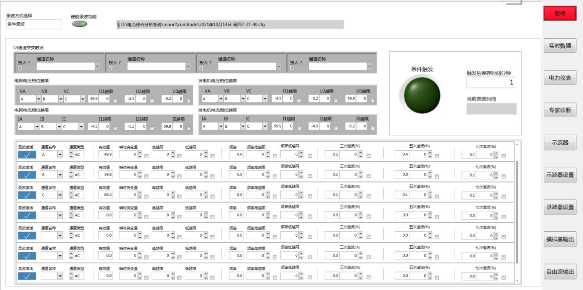The image size is (583, 290).
Task: Toggle 录波激活 for channel B row
Action: pos(27,175)
